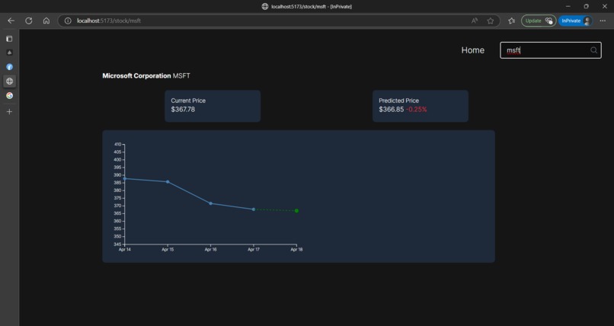Reload the page with the refresh icon
The width and height of the screenshot is (614, 326).
(29, 21)
